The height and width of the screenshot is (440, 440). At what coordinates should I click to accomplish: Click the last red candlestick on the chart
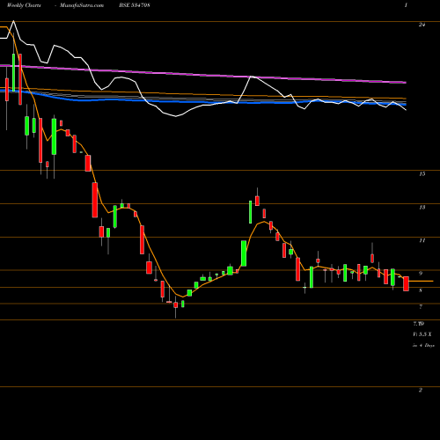[406, 283]
